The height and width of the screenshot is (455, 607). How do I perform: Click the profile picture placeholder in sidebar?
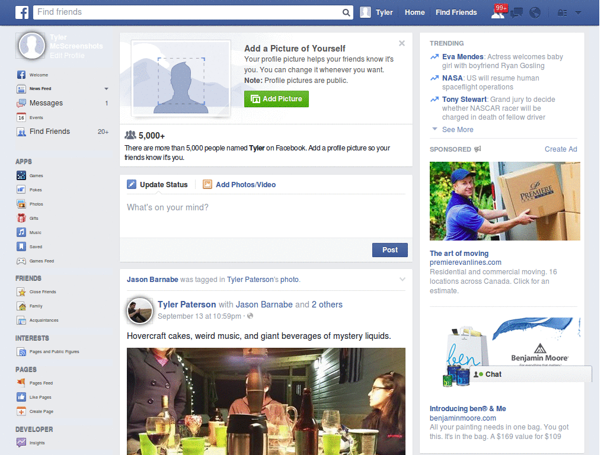(31, 46)
